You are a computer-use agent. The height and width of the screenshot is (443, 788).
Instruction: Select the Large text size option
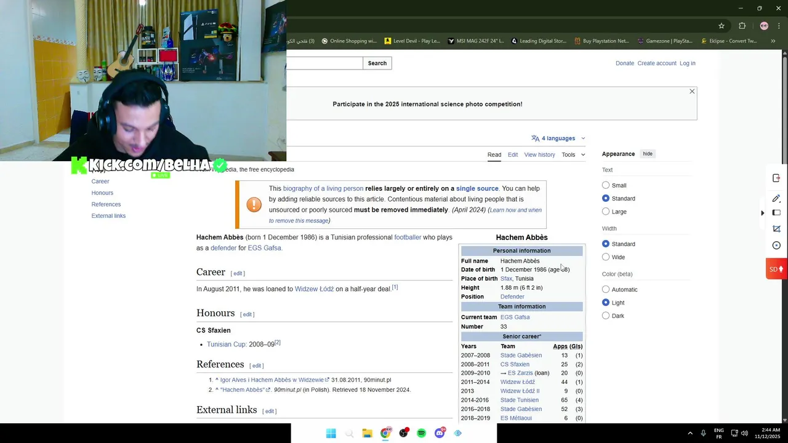[x=606, y=212]
